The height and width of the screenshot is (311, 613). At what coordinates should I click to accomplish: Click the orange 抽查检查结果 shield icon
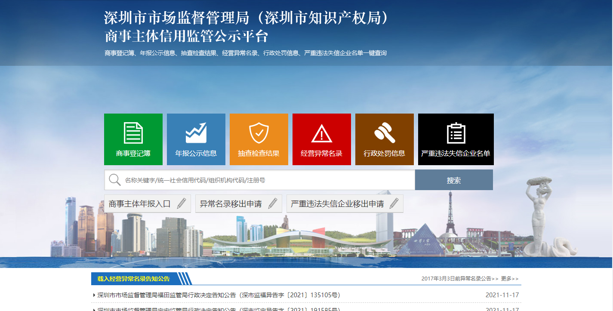[259, 132]
